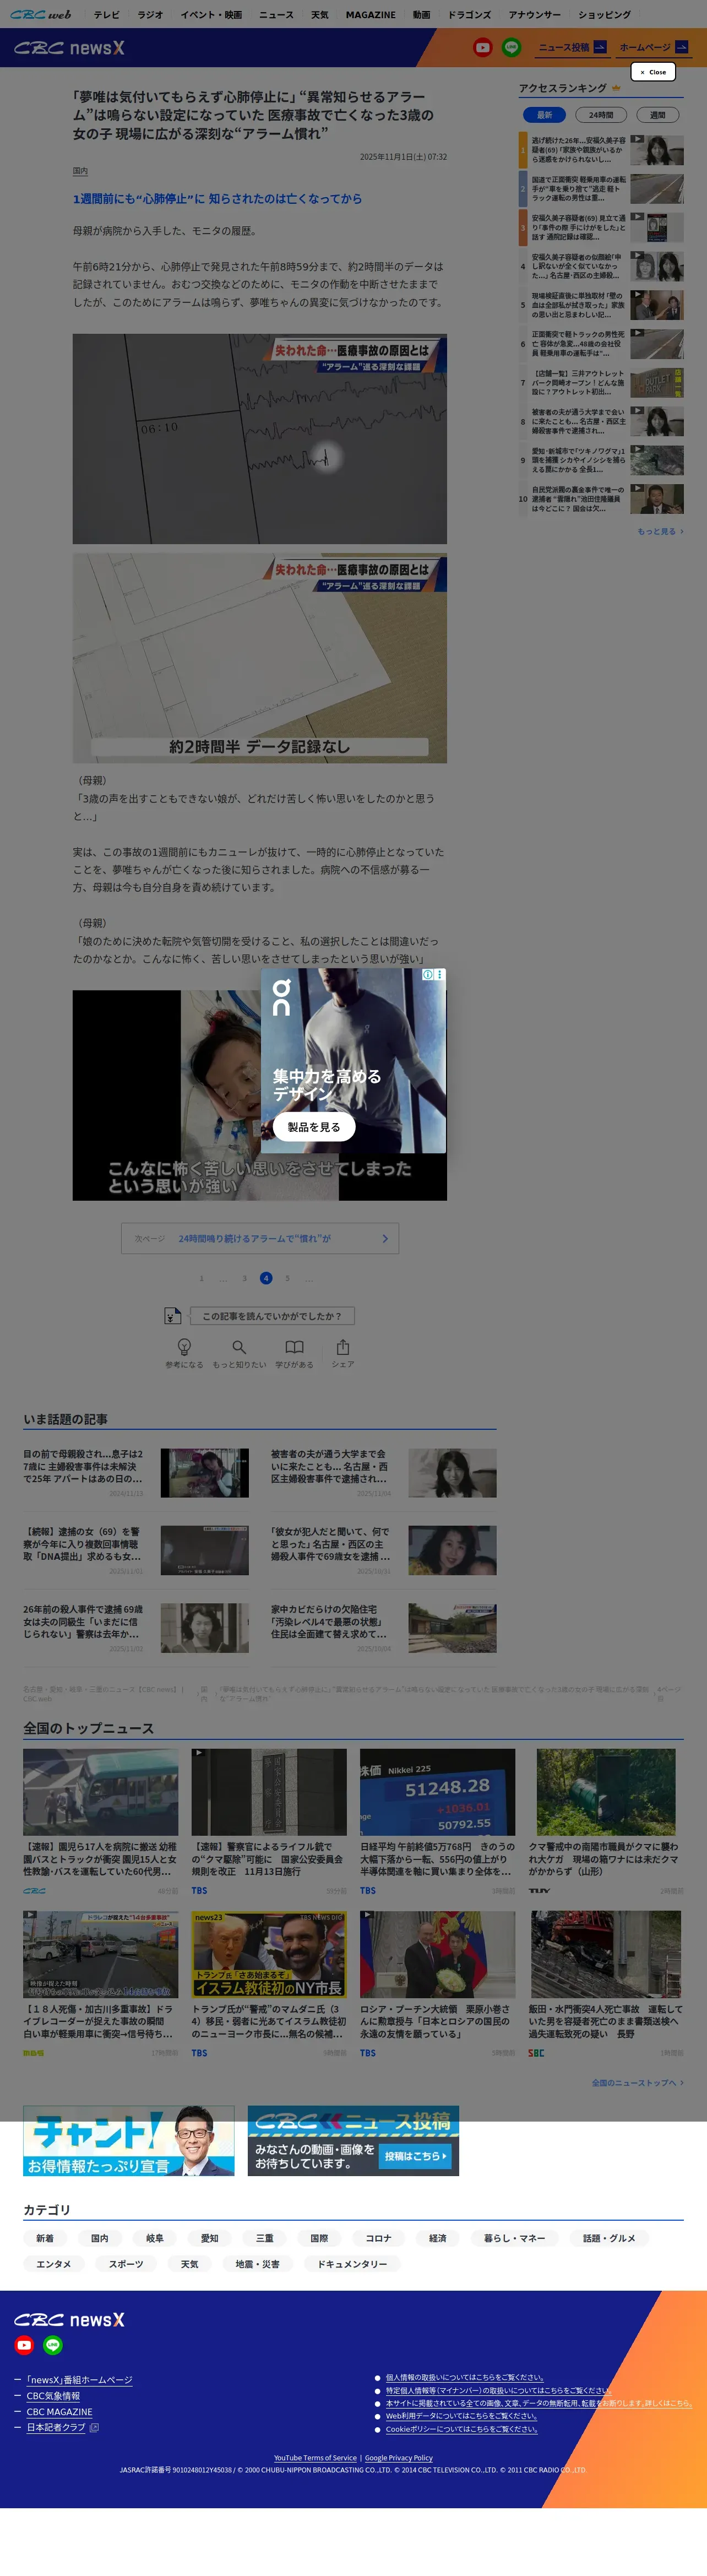
Task: Click the 国内 category label under the headline
Action: pyautogui.click(x=80, y=171)
